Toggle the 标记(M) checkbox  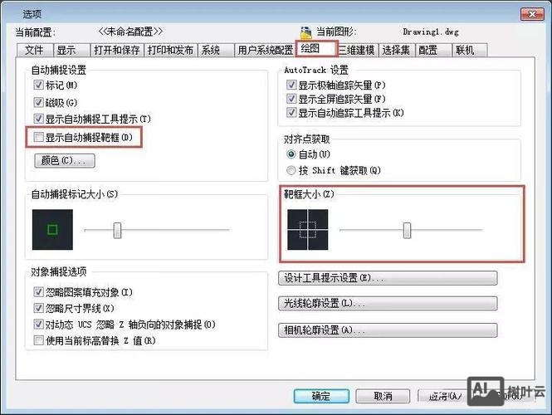tap(38, 85)
